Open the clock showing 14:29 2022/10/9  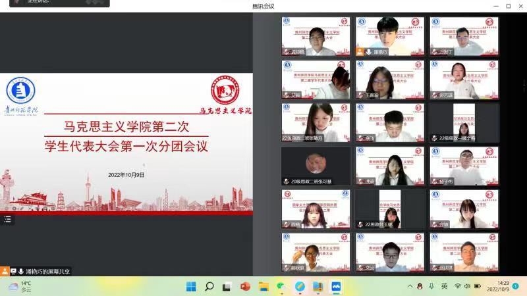click(498, 286)
